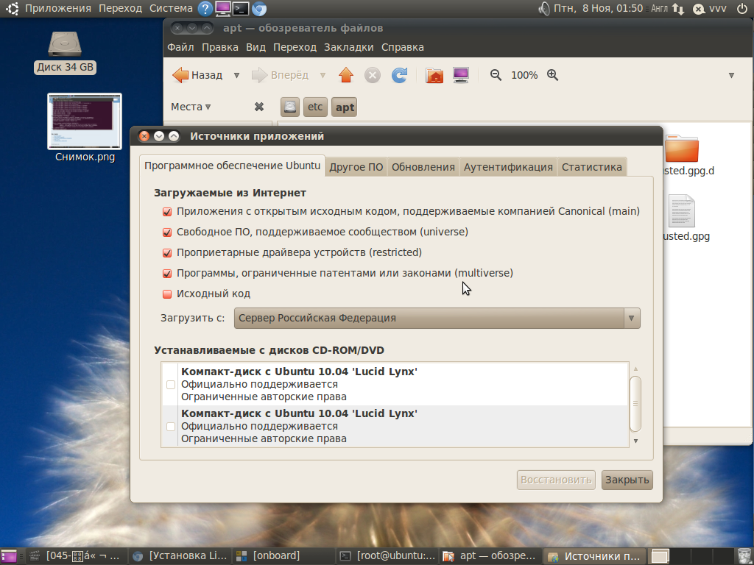Expand the Back history dropdown arrow
This screenshot has height=565, width=754.
point(236,76)
